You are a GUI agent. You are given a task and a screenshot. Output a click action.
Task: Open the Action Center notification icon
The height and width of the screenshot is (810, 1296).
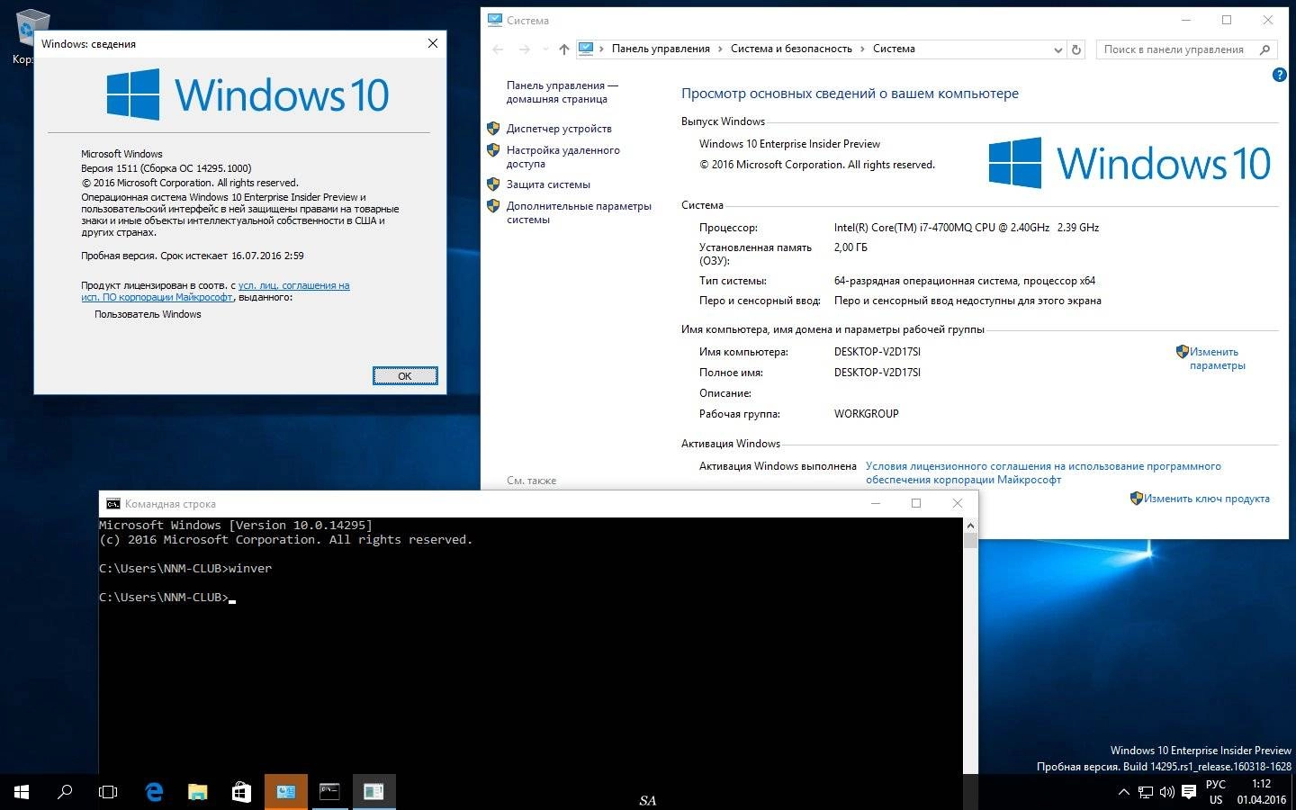coord(1189,793)
